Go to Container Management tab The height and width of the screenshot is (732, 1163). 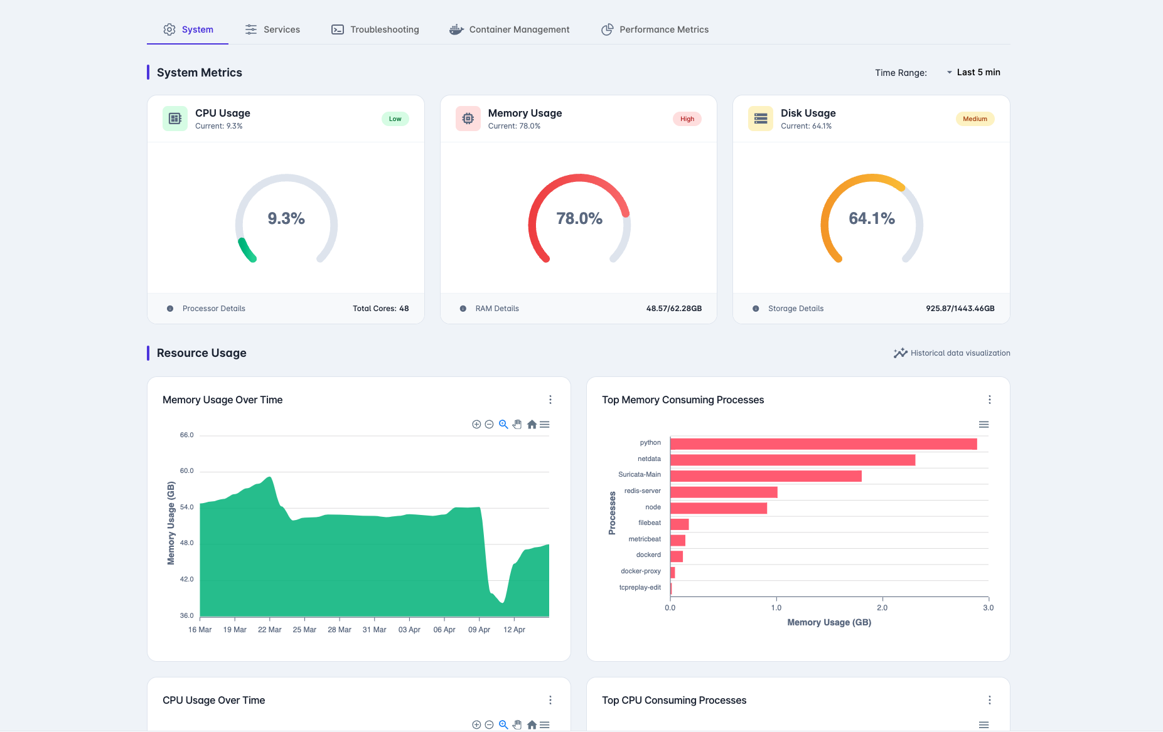(509, 29)
